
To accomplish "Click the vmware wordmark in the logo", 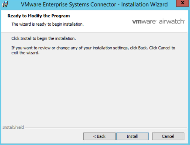I will (144, 21).
